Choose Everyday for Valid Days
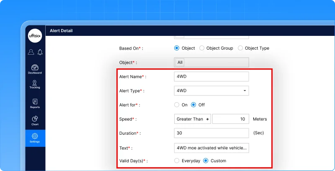335x171 pixels. click(177, 161)
